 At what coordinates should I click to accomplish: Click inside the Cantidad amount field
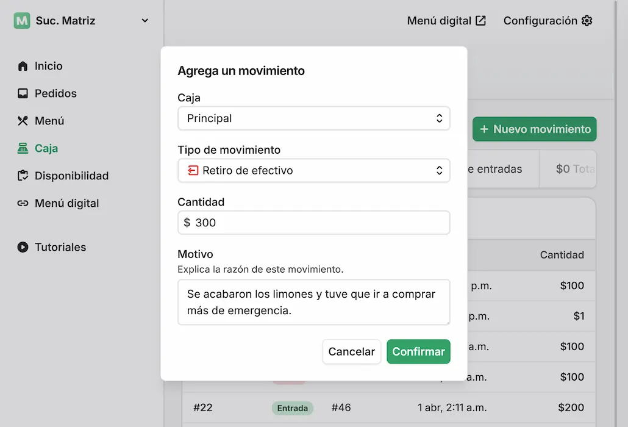313,223
